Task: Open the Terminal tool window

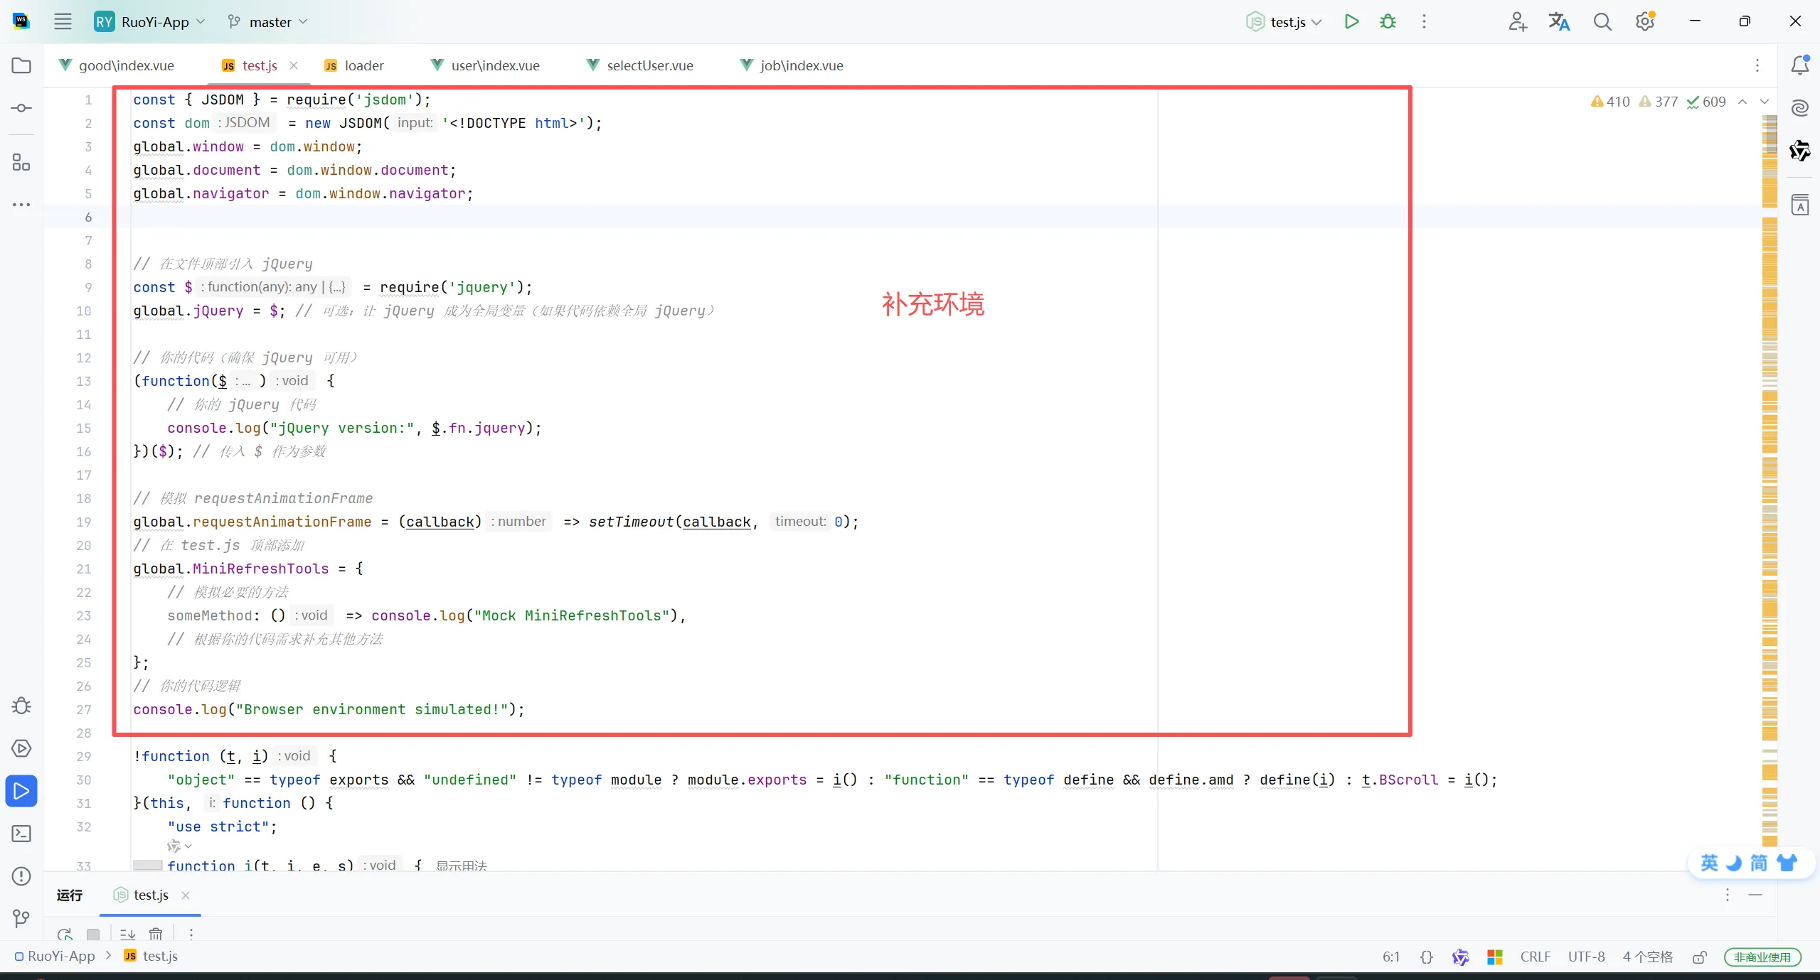Action: click(21, 834)
